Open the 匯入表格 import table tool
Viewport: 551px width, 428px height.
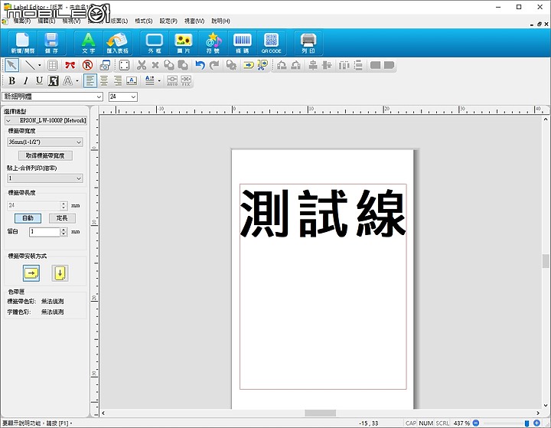[x=117, y=43]
